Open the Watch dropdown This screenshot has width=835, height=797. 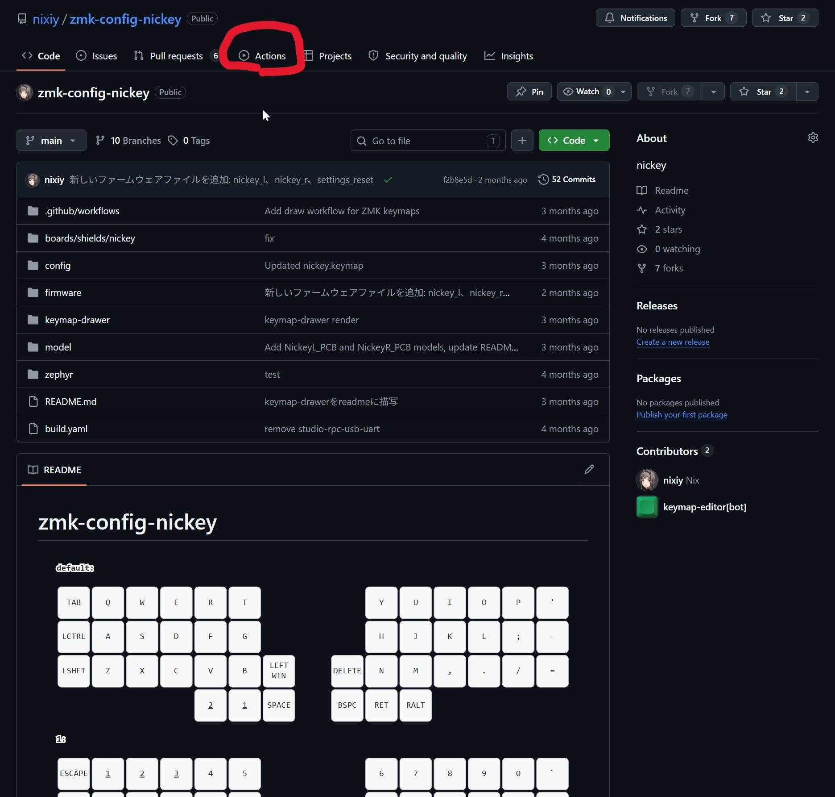point(594,92)
